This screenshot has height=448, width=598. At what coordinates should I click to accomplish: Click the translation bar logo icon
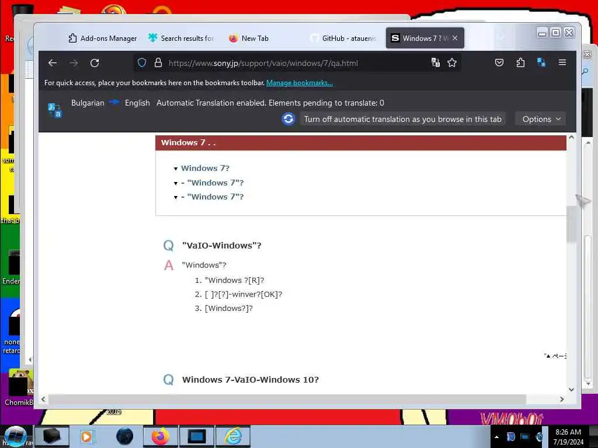pyautogui.click(x=54, y=110)
